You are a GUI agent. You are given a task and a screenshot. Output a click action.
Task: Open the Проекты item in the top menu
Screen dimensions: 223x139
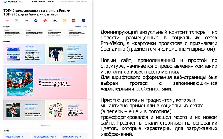[50, 2]
